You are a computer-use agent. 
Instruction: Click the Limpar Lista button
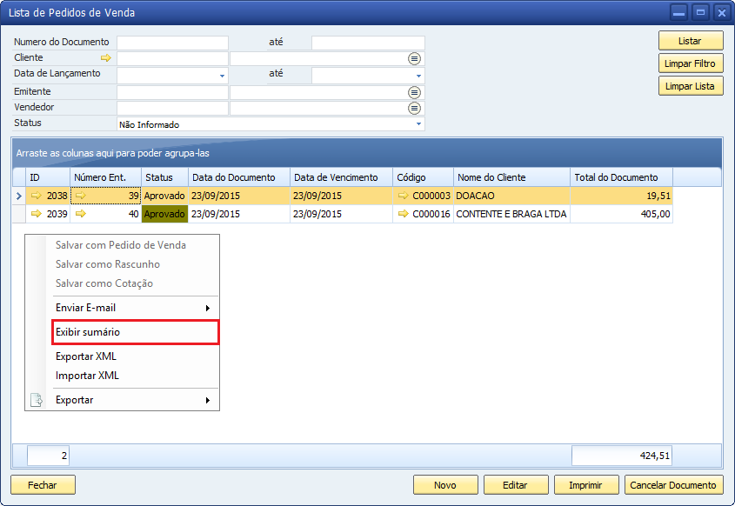(x=691, y=86)
